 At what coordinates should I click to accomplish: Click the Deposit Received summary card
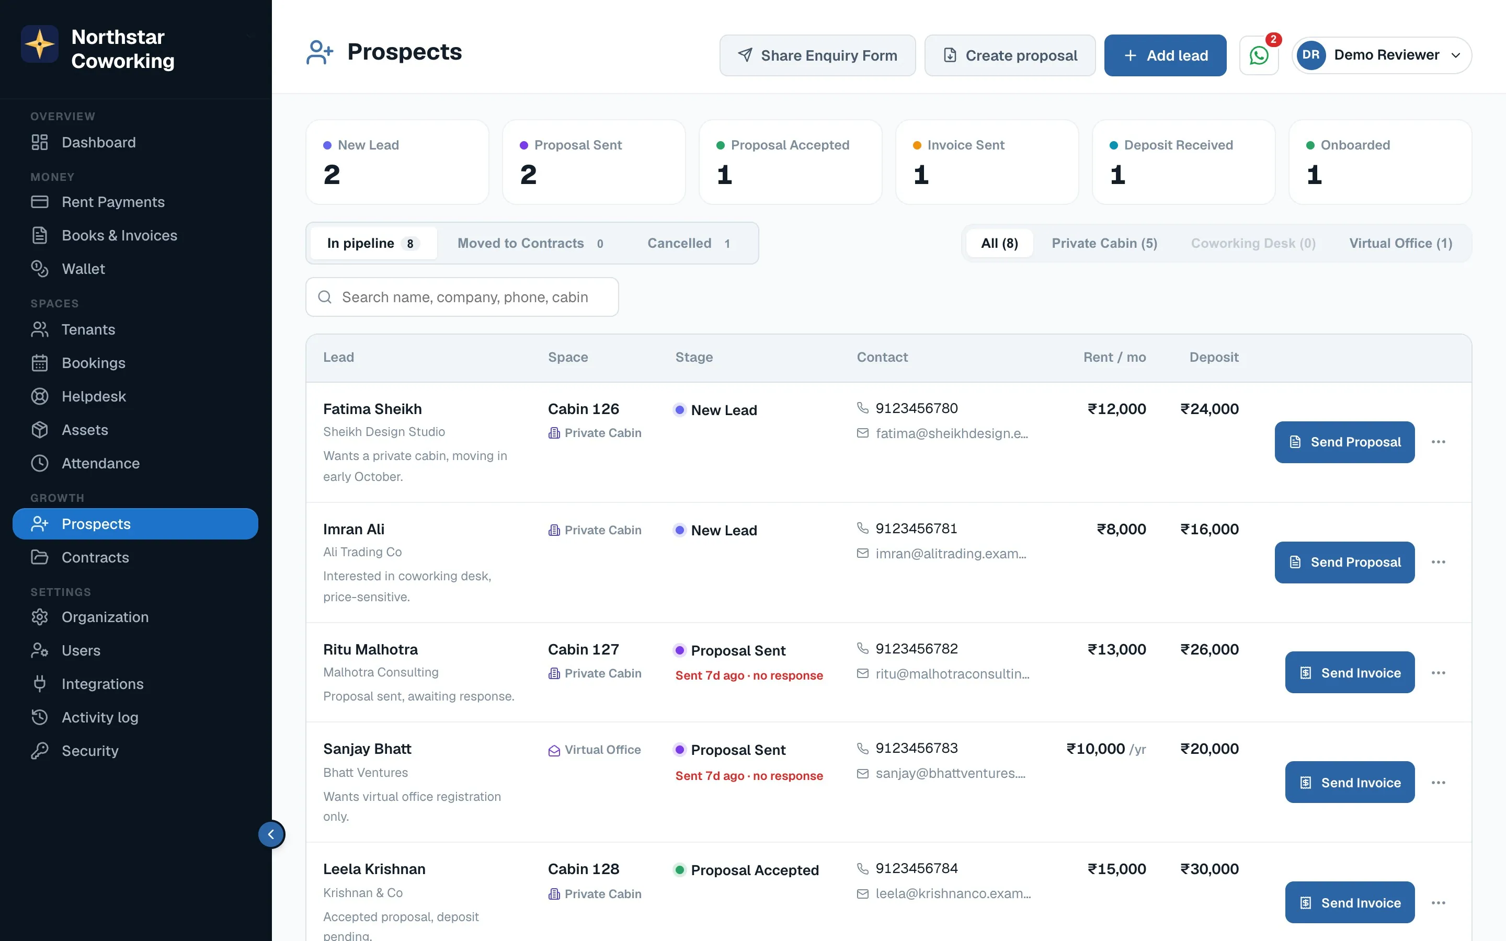1184,162
